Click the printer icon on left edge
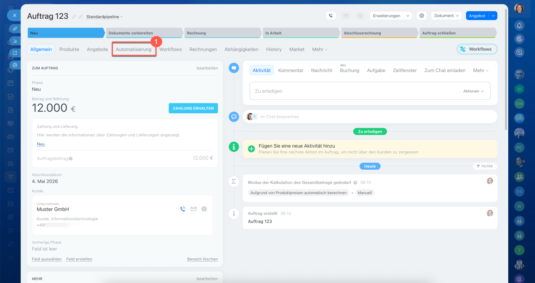The height and width of the screenshot is (283, 535). (x=15, y=65)
